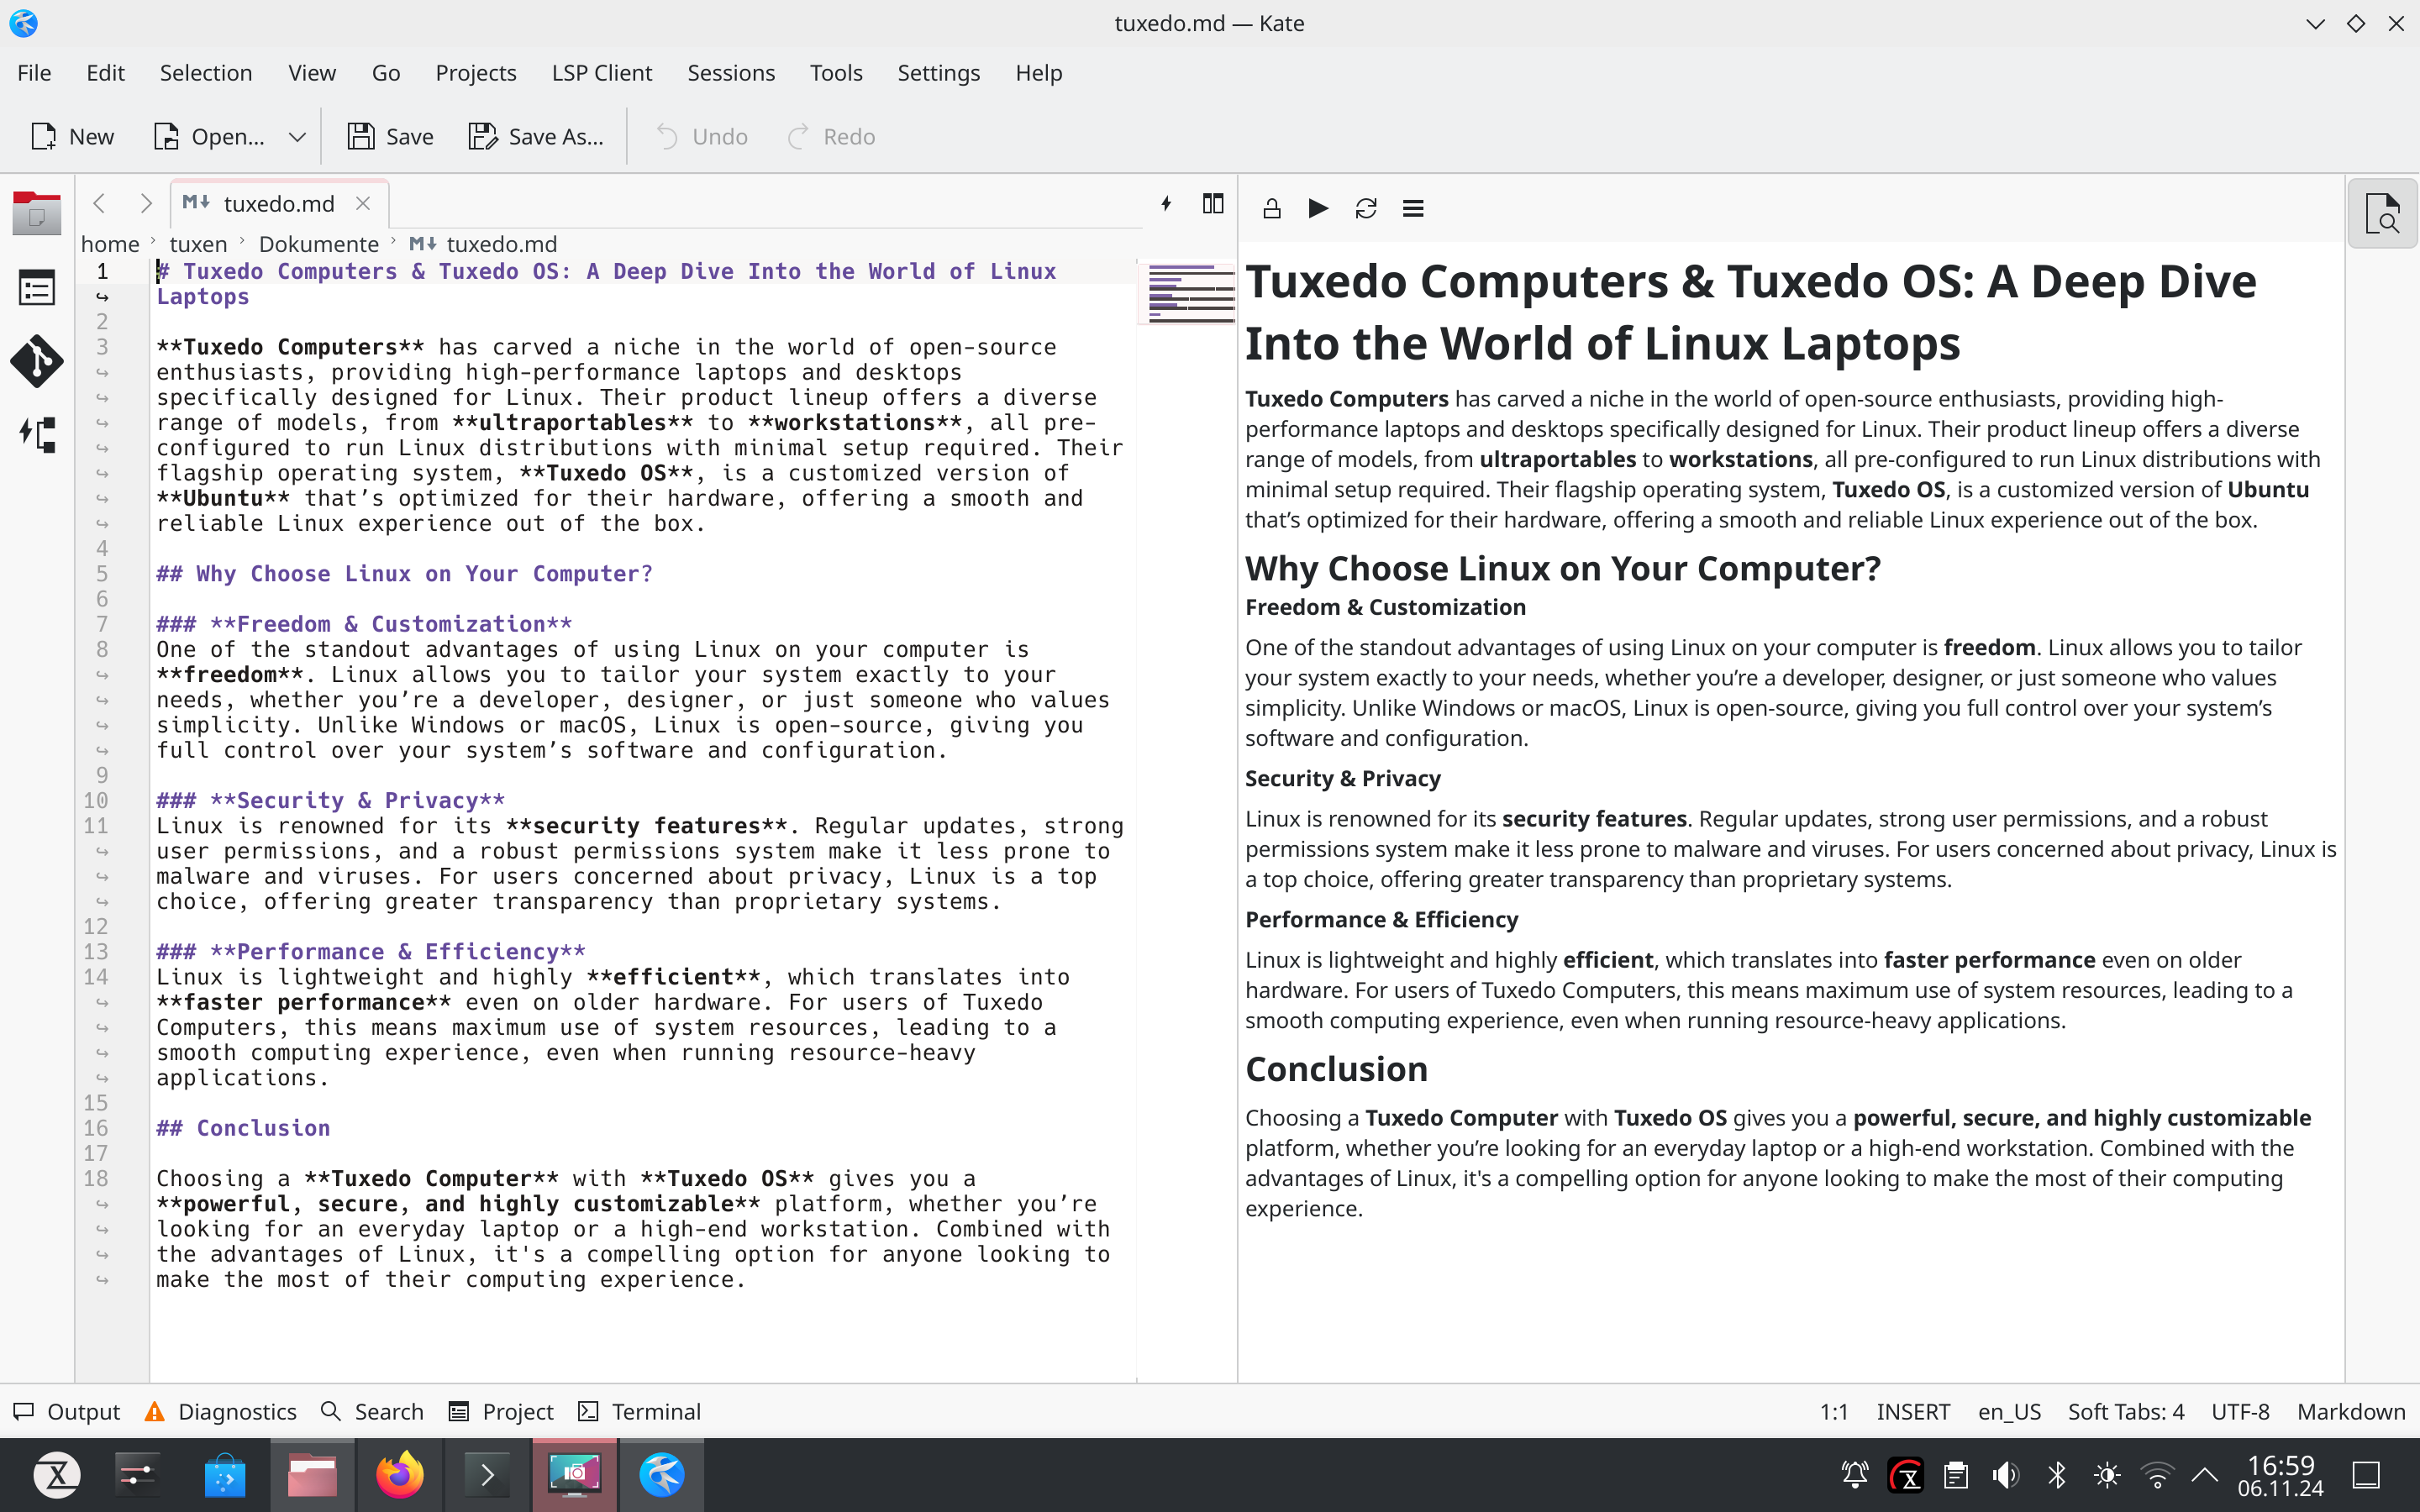2420x1512 pixels.
Task: Click the Redo button
Action: point(831,136)
